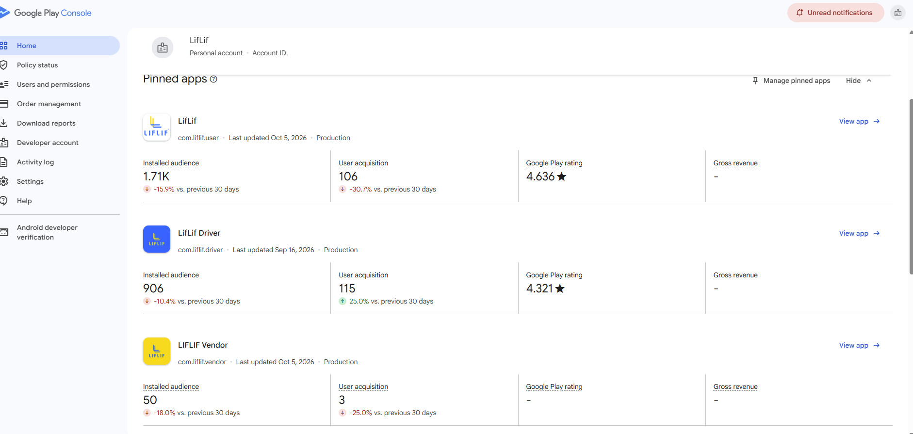Click the page vertical scrollbar
Image resolution: width=913 pixels, height=434 pixels.
point(911,187)
